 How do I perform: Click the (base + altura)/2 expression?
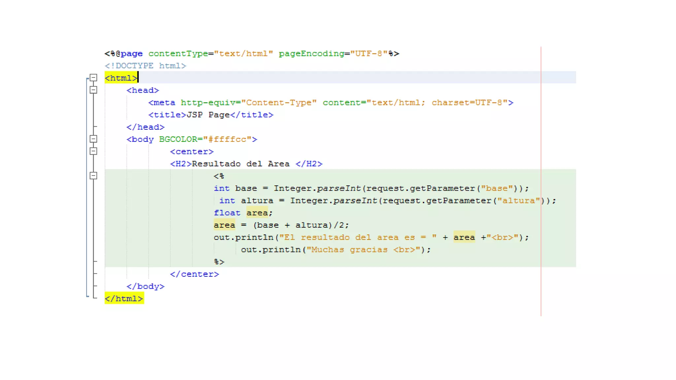(298, 225)
